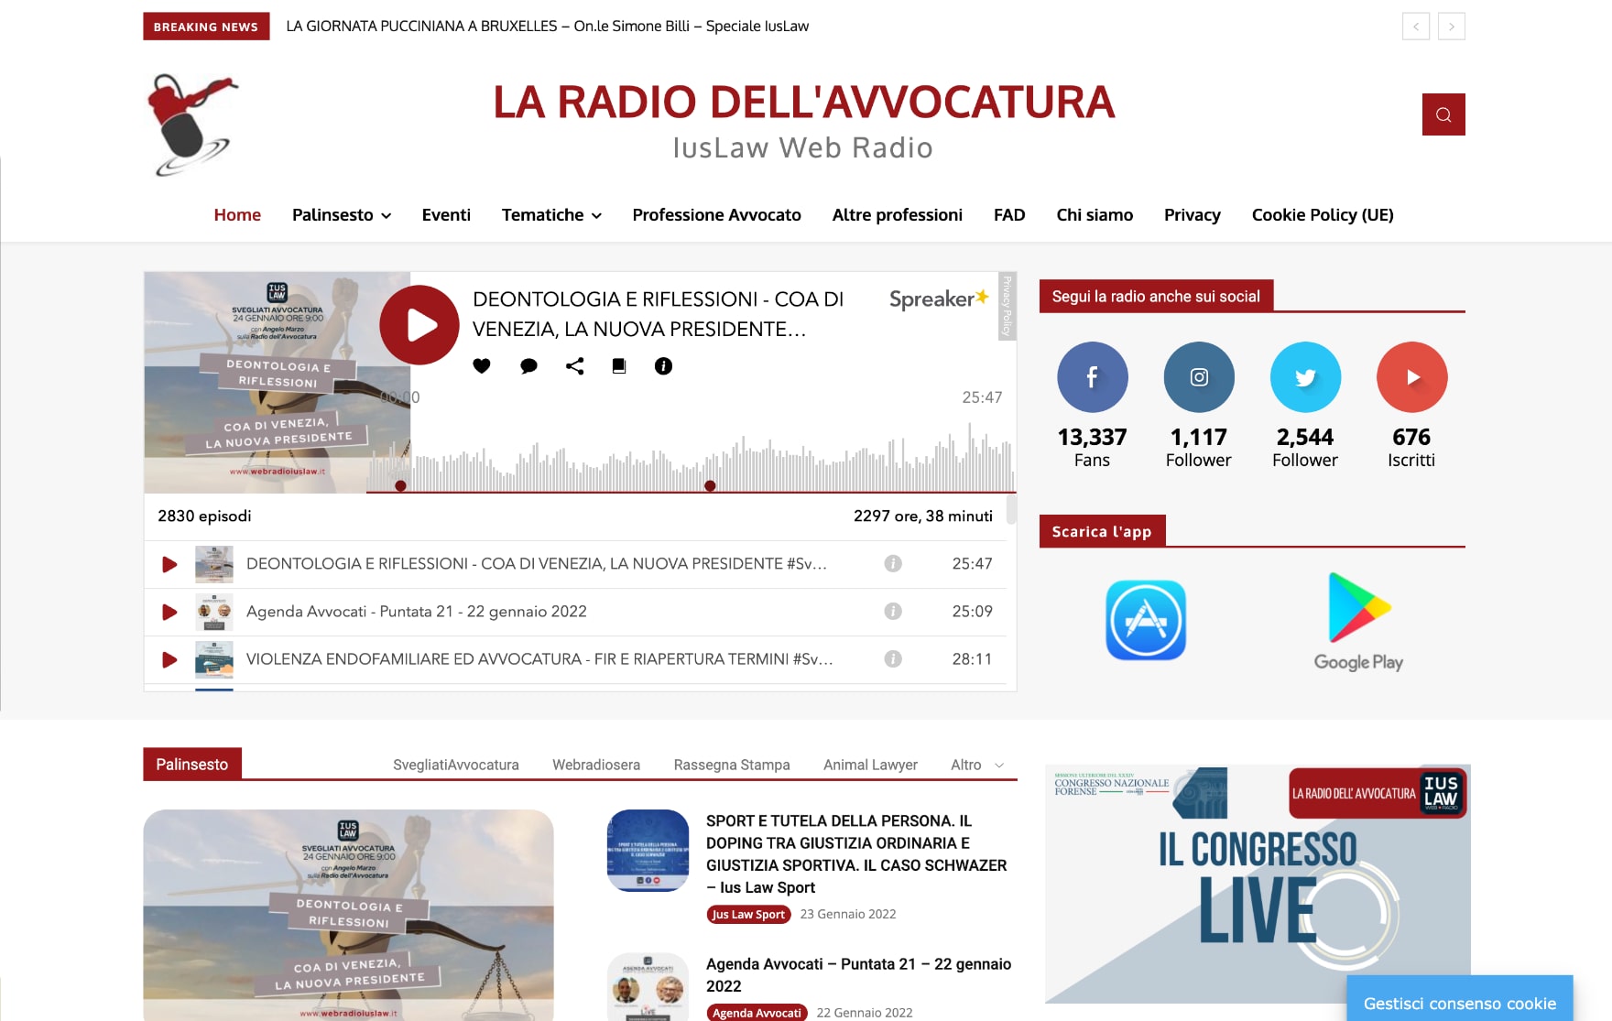
Task: Click LA RADIO DELL'AVVOCATURA site title
Action: 803,102
